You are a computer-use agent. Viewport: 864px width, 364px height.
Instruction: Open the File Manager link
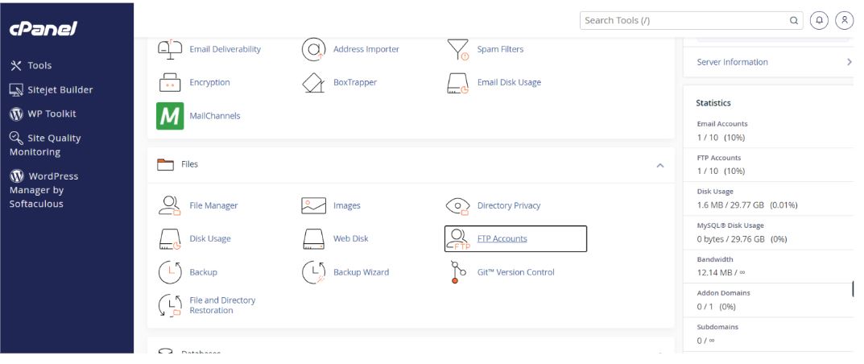tap(213, 205)
